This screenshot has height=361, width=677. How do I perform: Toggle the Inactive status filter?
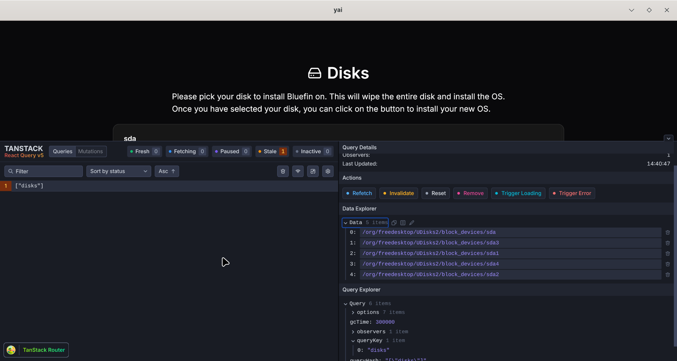coord(313,151)
